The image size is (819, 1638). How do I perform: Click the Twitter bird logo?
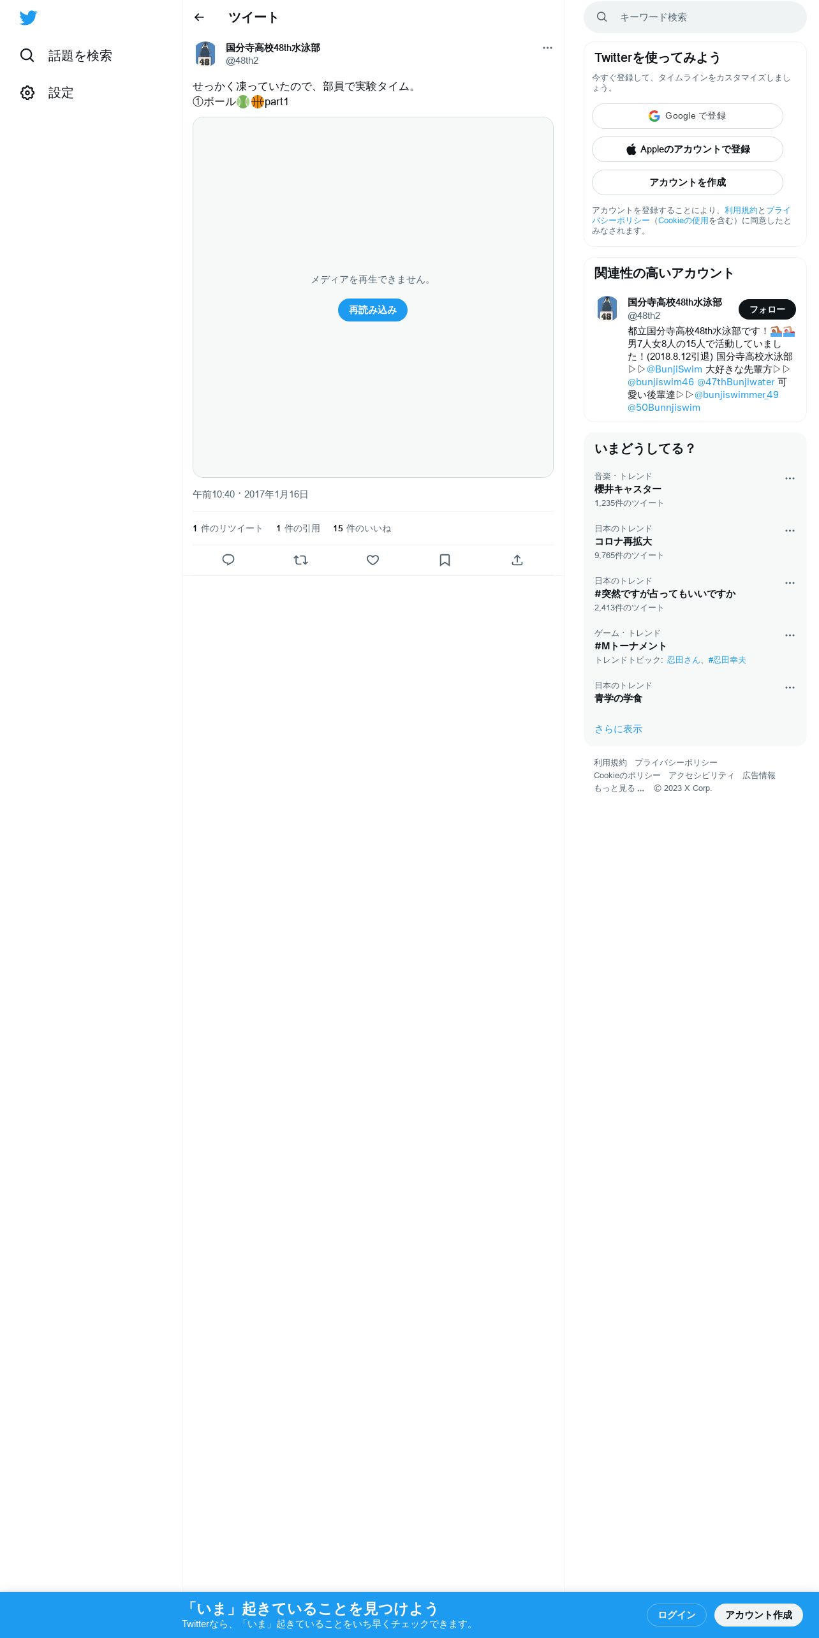click(x=28, y=18)
